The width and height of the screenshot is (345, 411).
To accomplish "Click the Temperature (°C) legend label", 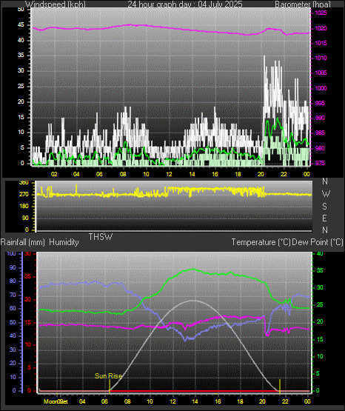I will click(261, 242).
